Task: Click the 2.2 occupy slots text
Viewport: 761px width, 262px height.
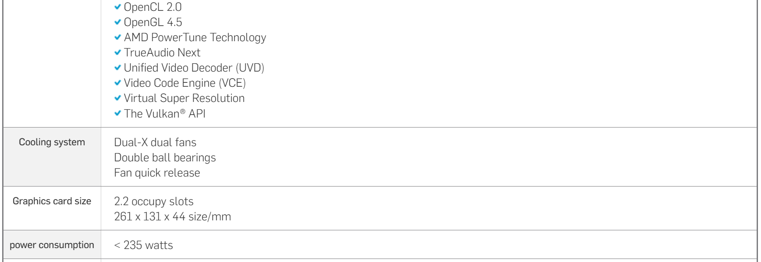Action: pyautogui.click(x=154, y=202)
